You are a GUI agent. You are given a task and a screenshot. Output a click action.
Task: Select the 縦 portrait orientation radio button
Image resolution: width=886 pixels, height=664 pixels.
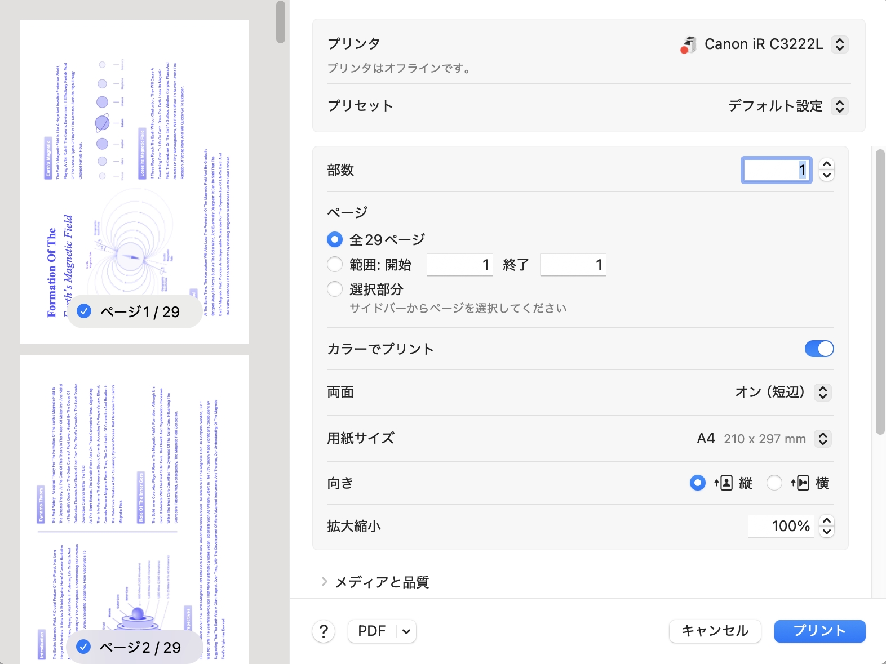(x=698, y=483)
